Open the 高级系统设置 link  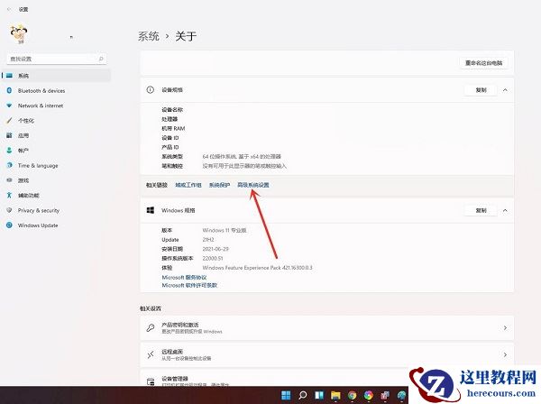click(x=253, y=185)
